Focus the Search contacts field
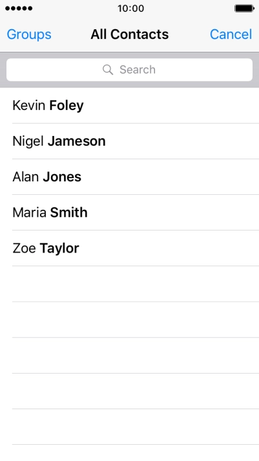The image size is (259, 461). tap(129, 70)
